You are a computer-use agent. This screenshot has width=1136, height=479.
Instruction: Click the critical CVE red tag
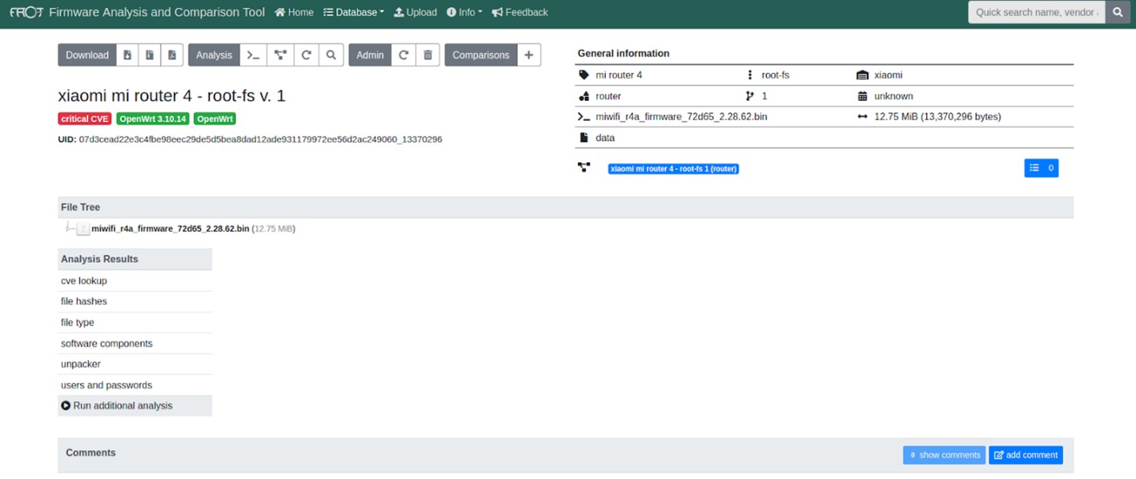point(85,119)
